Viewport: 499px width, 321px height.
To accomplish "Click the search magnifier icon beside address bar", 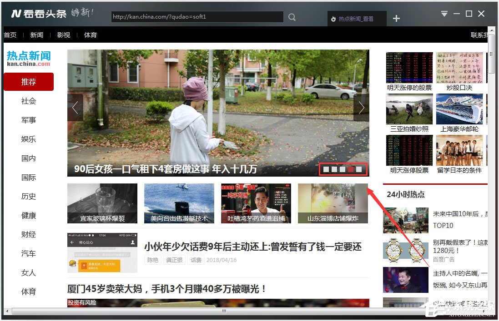I will pyautogui.click(x=292, y=17).
